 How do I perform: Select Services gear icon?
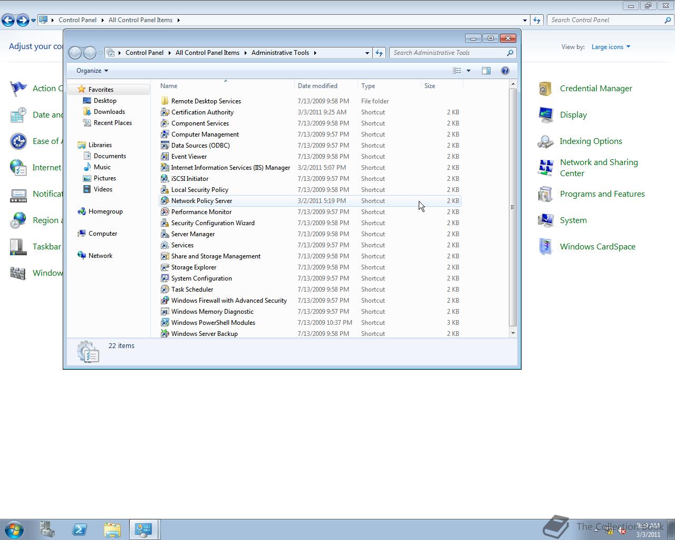click(x=165, y=245)
